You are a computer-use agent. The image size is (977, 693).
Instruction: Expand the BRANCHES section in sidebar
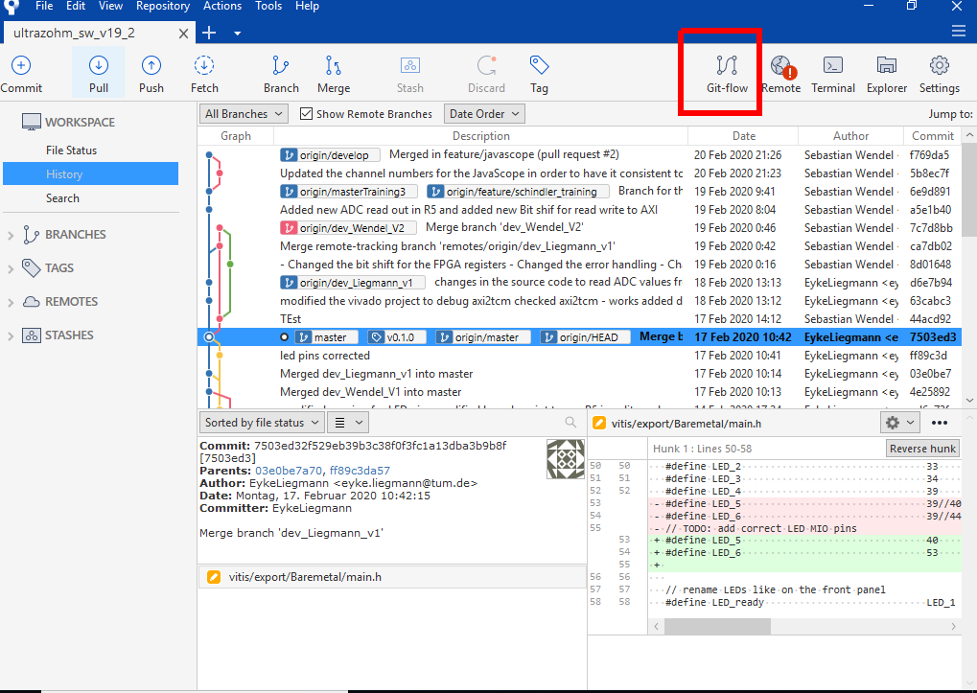(12, 235)
